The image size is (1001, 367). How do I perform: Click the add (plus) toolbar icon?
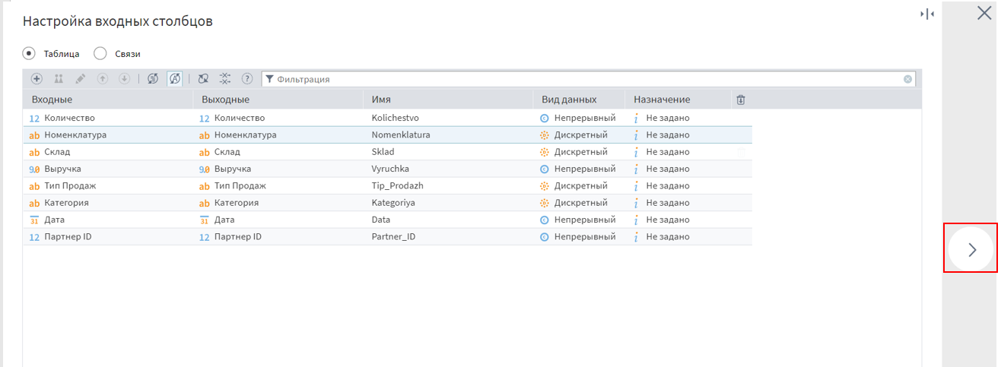(x=37, y=79)
